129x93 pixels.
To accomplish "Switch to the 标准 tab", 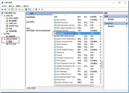I will [33, 88].
